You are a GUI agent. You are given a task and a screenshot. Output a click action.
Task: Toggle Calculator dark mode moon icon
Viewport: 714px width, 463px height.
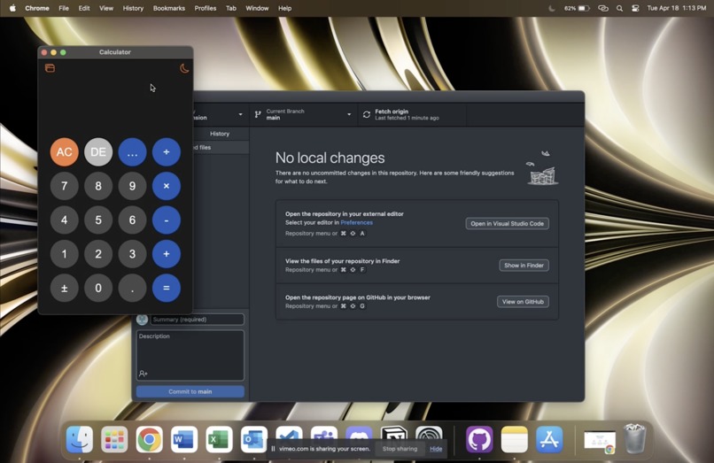[184, 68]
